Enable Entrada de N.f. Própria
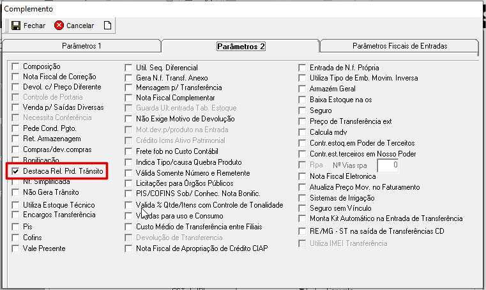The height and width of the screenshot is (290, 486). [x=302, y=68]
